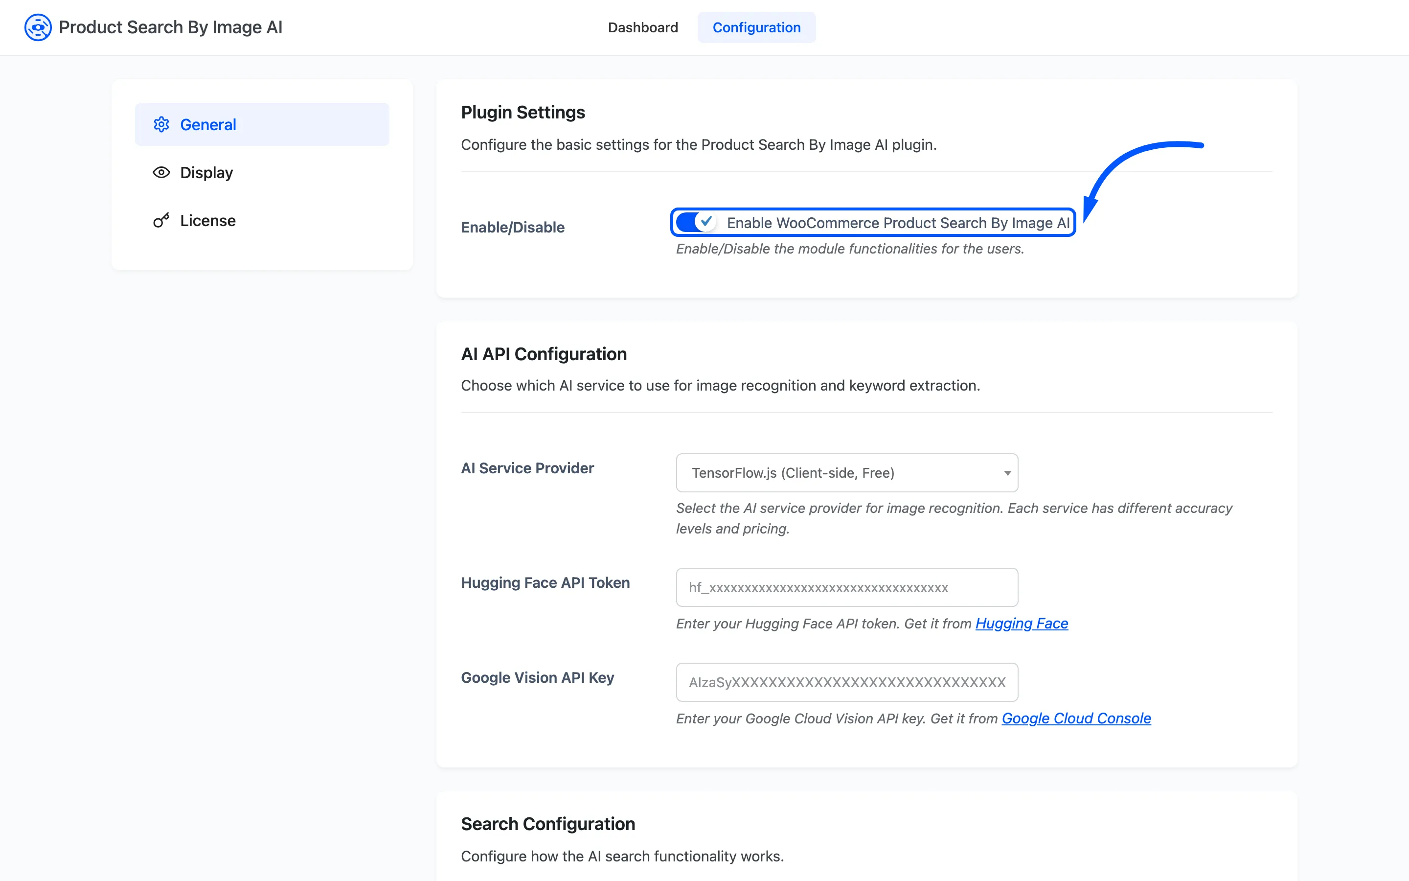Toggle the Enable WooCommerce Product Search switch

click(696, 223)
